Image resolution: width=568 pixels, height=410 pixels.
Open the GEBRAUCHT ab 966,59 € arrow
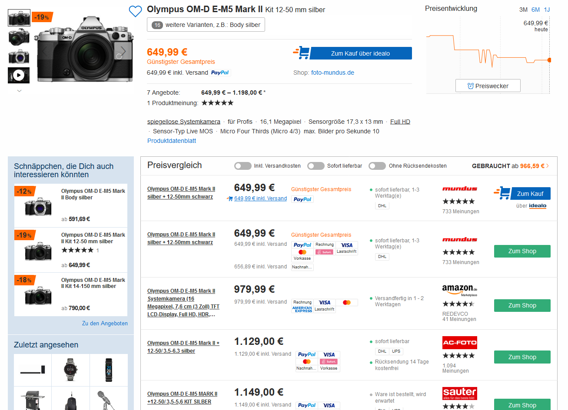pos(548,166)
